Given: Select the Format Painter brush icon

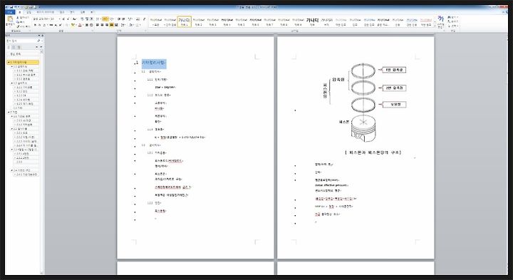Looking at the screenshot, I should click(x=17, y=26).
